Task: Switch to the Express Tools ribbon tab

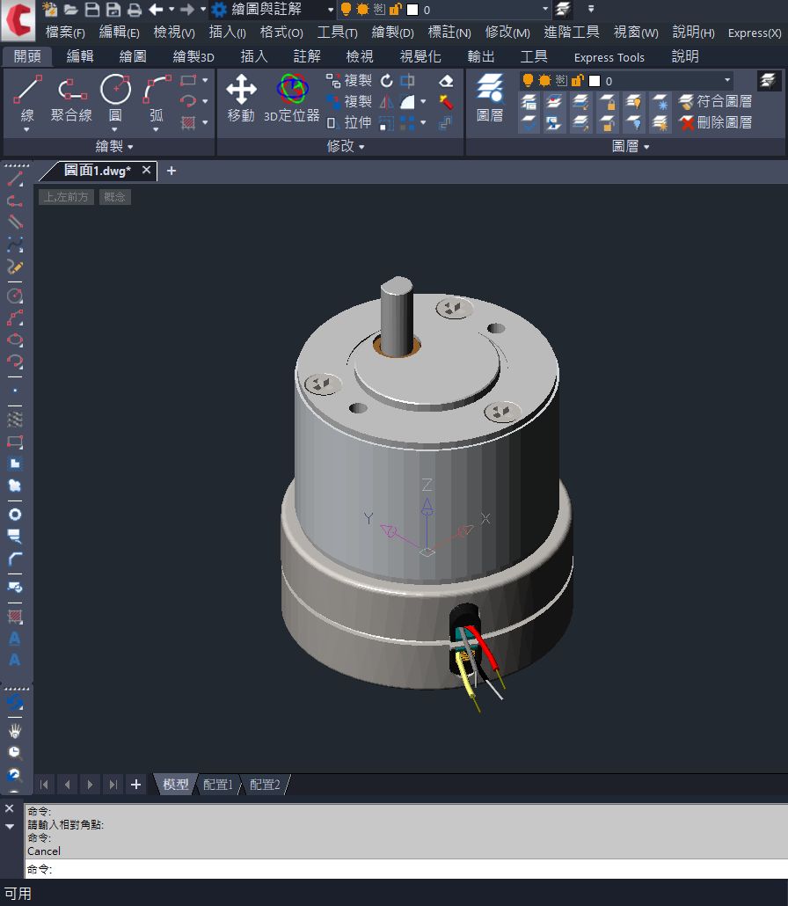Action: pyautogui.click(x=609, y=57)
